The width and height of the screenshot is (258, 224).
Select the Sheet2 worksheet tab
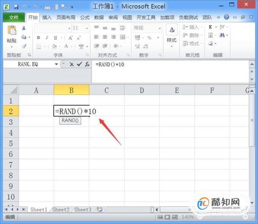(61, 210)
